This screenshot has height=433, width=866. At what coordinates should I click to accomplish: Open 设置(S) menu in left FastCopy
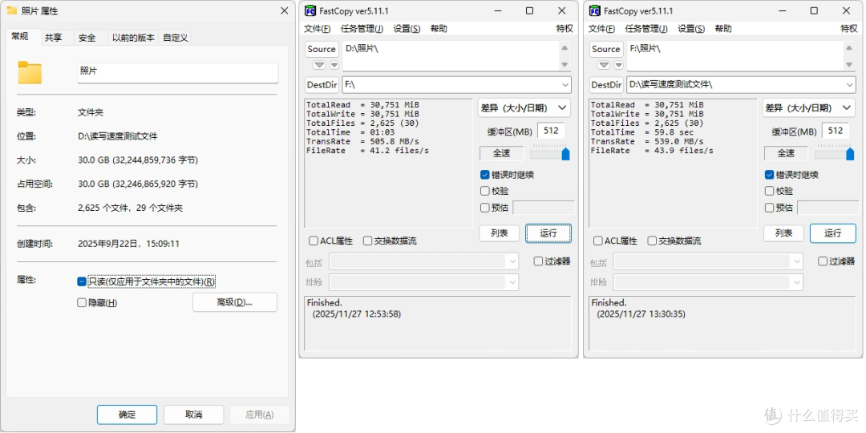407,29
